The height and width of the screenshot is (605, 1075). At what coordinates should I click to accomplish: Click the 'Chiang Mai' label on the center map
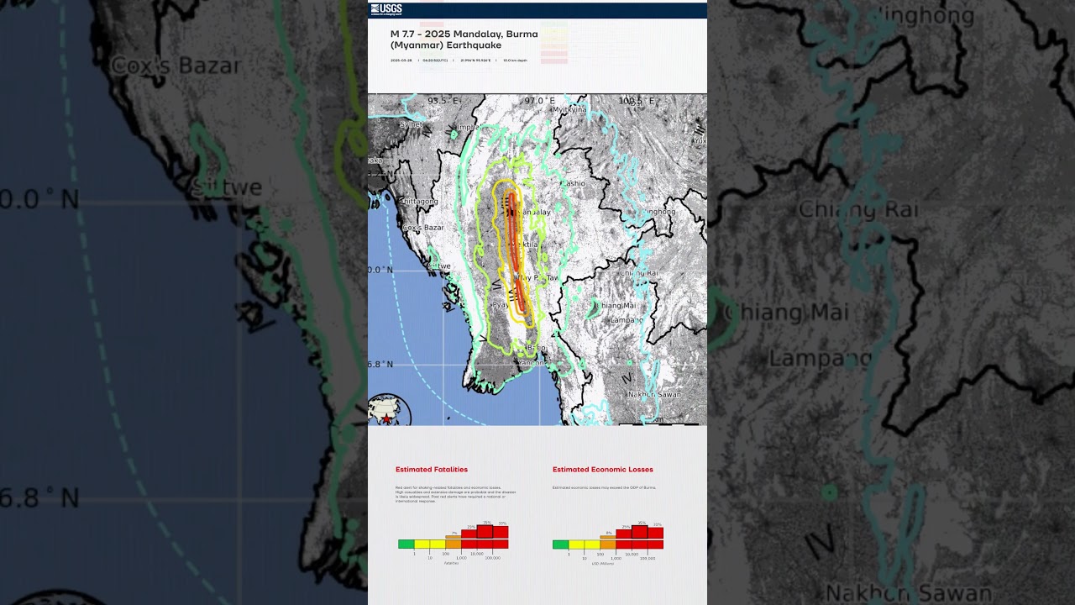[x=617, y=306]
